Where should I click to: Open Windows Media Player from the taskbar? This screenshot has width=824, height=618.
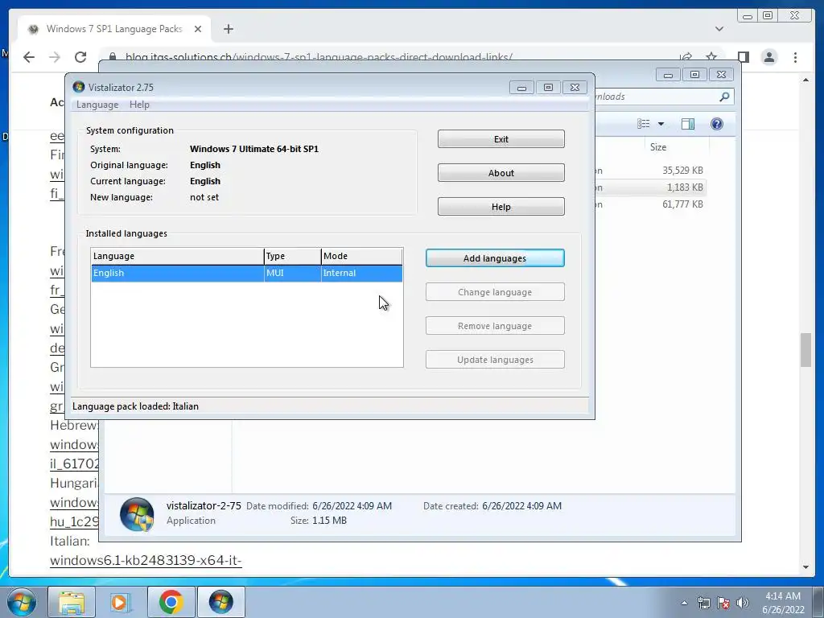pos(121,602)
